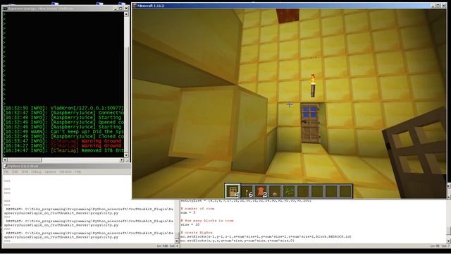Open the Debug menu in Python Shell
Viewport: 451px width, 254px height.
tap(36, 171)
